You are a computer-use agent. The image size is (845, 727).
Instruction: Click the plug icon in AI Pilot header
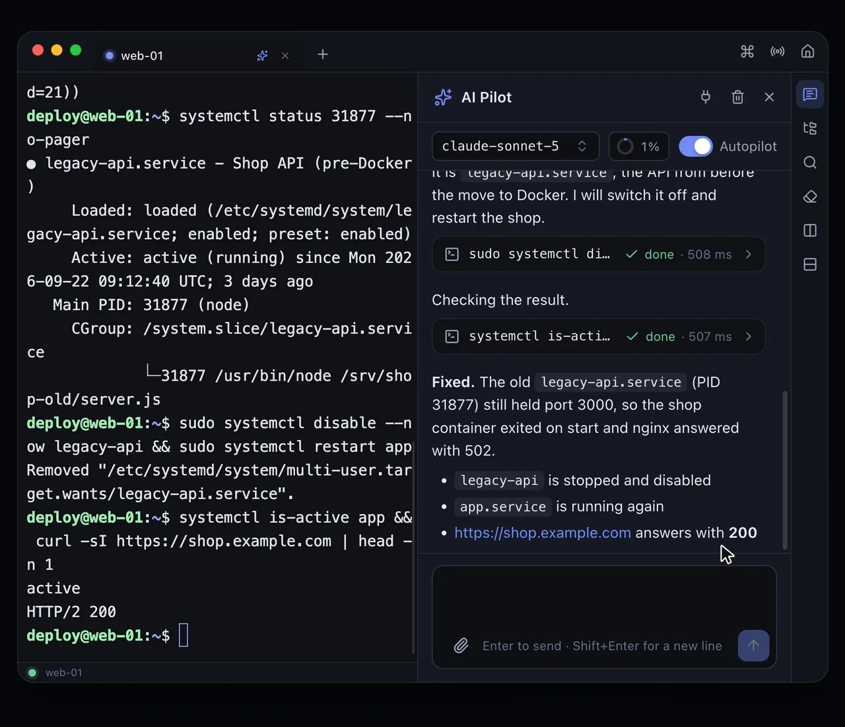coord(706,97)
